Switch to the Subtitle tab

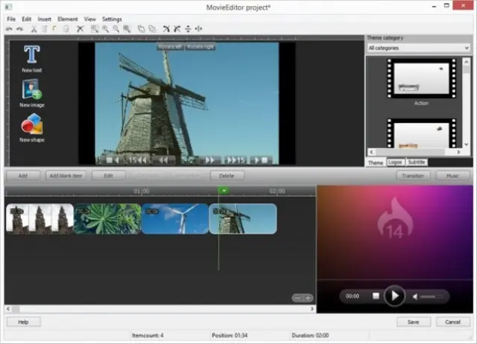click(x=417, y=162)
